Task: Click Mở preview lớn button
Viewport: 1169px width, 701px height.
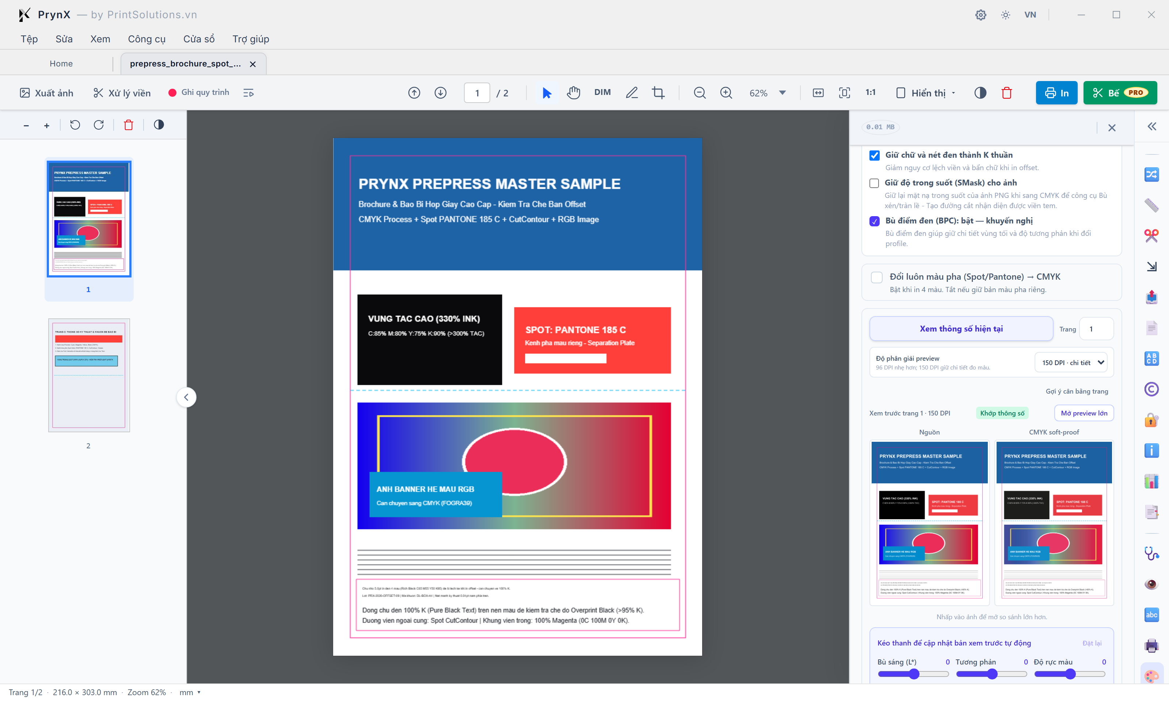Action: [1084, 413]
